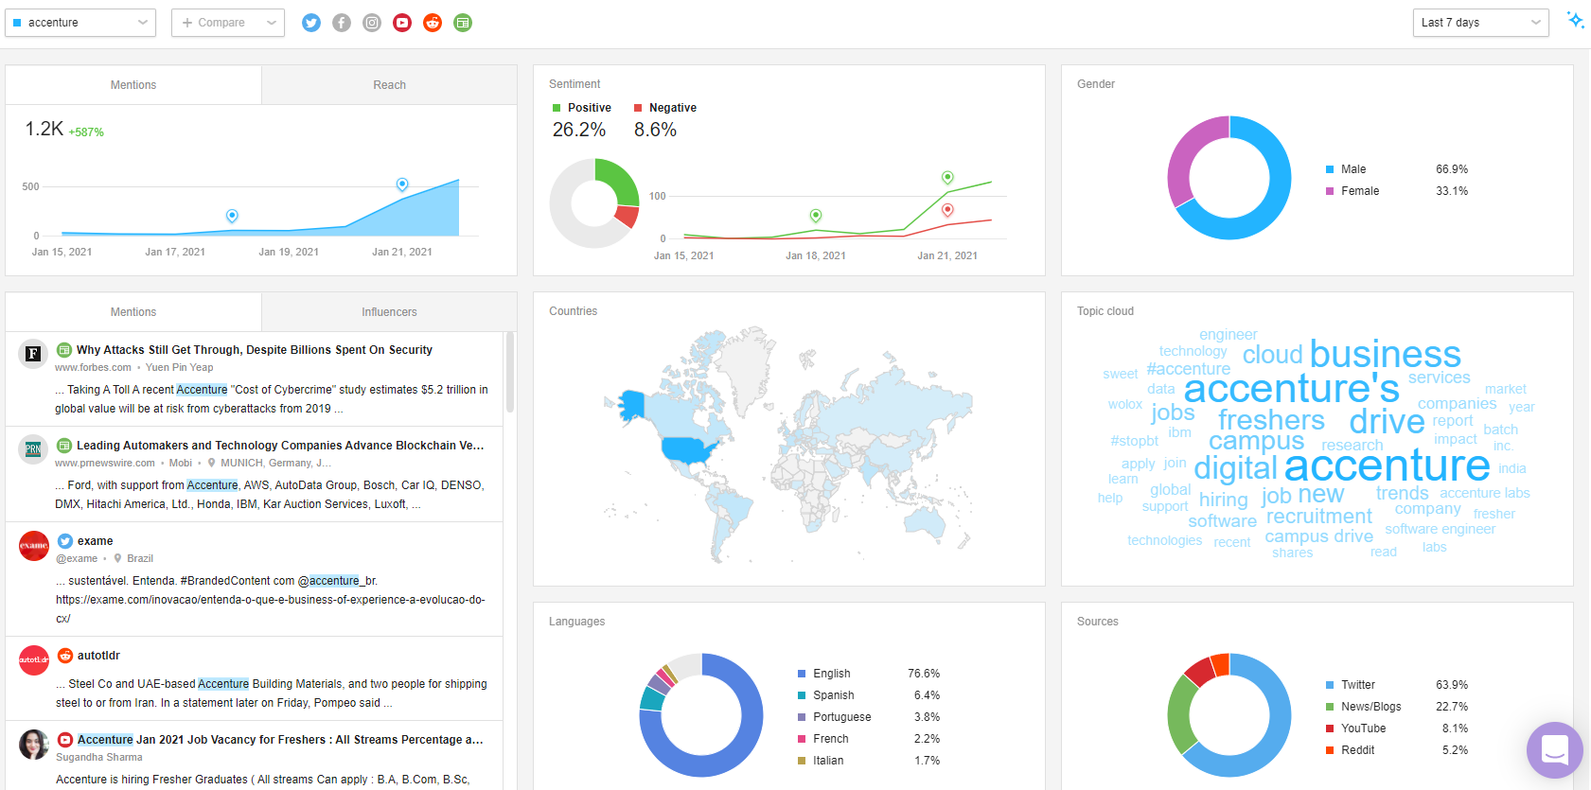Click the news icon beside Forbes headline

(64, 350)
